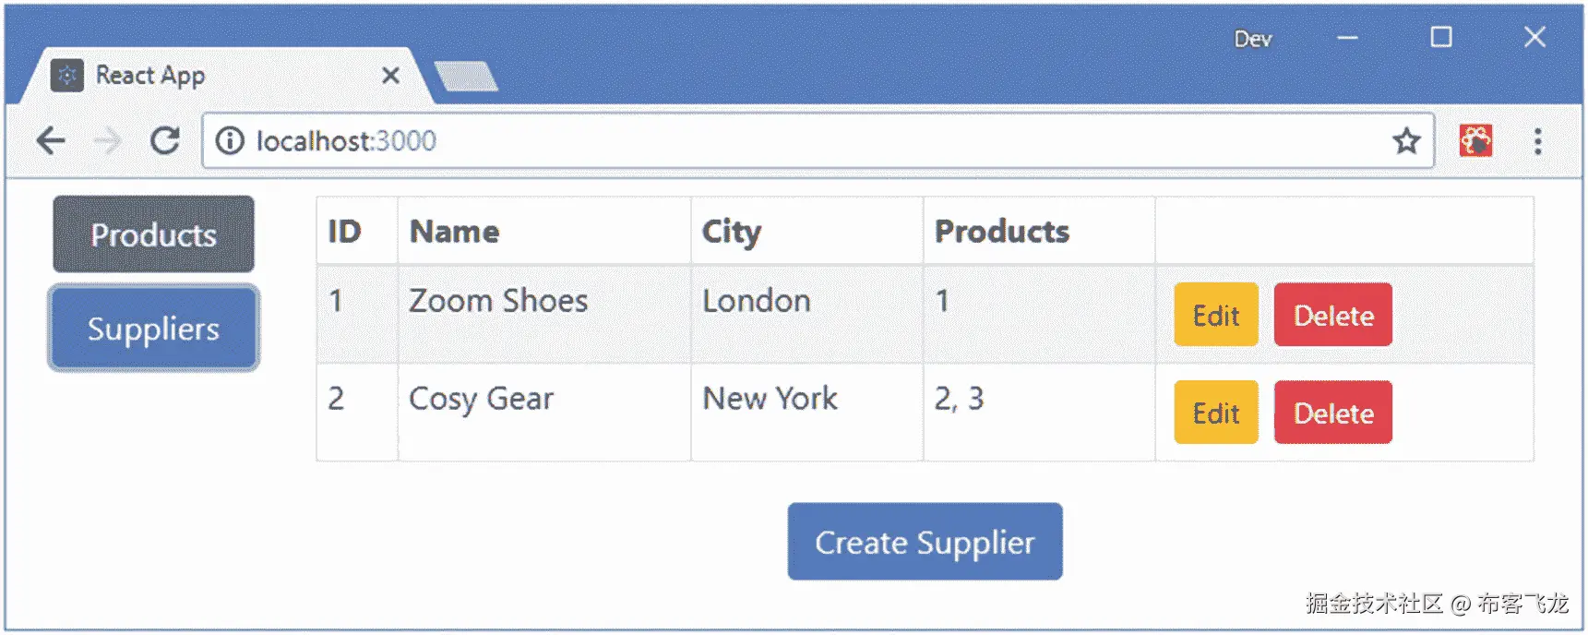Viewport: 1588px width, 635px height.
Task: Bookmark page with the star icon
Action: [x=1406, y=141]
